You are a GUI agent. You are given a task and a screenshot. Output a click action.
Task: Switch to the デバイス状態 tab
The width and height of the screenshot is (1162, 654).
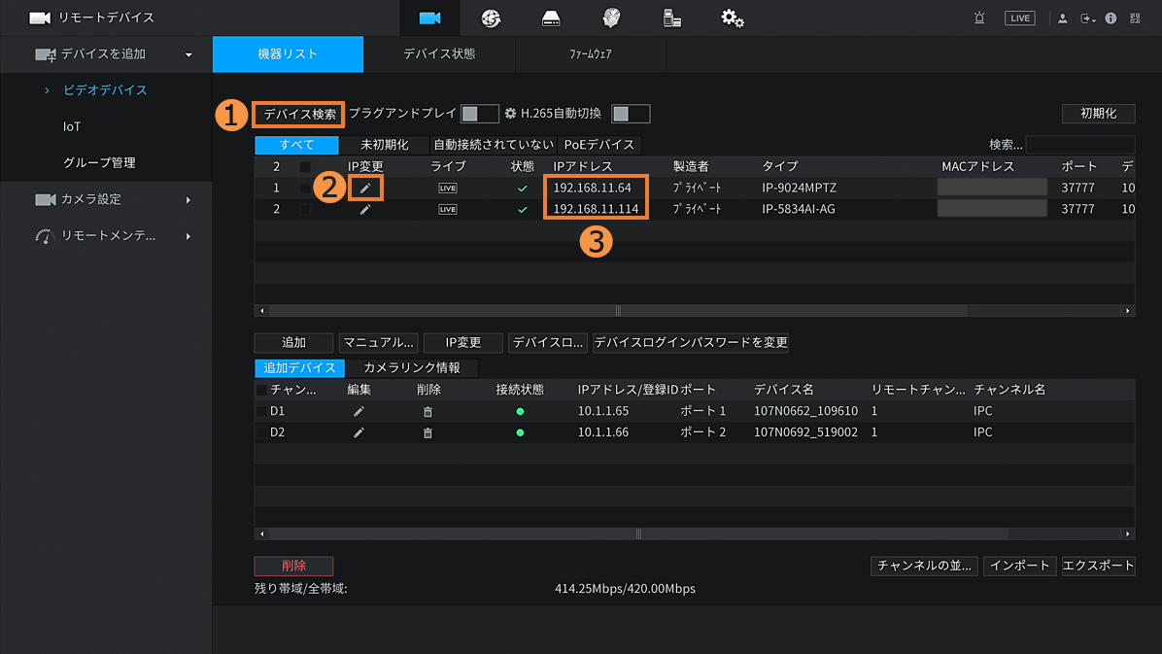pyautogui.click(x=439, y=54)
